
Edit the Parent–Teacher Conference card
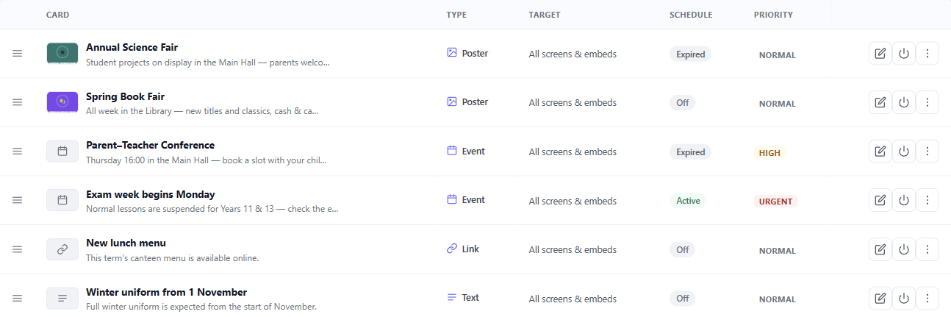point(880,152)
